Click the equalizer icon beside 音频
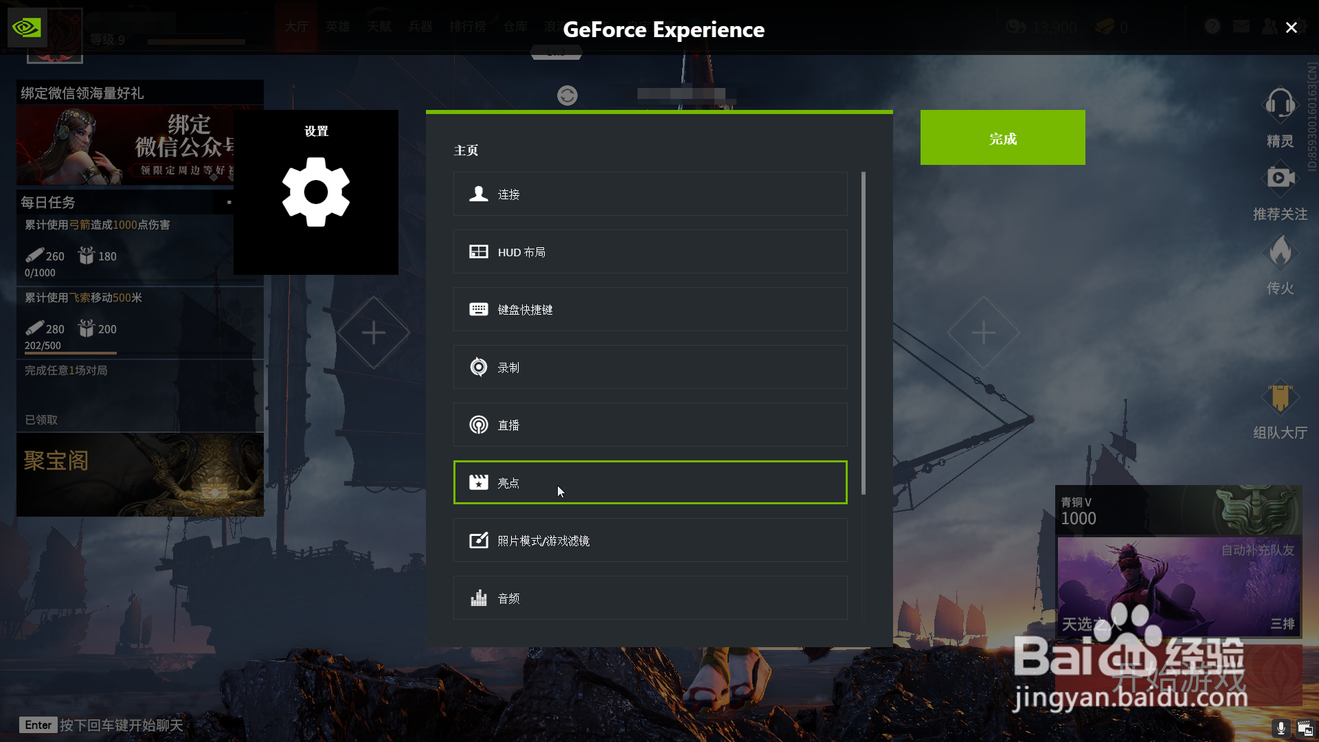1319x742 pixels. click(x=479, y=598)
